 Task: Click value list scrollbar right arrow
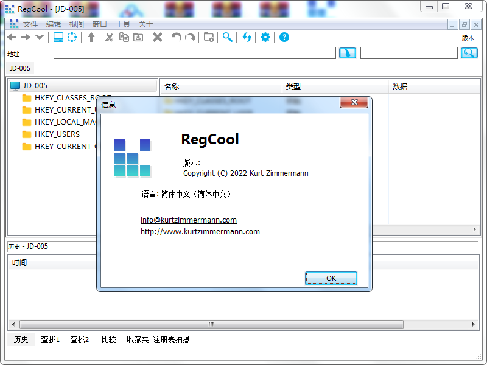click(475, 230)
